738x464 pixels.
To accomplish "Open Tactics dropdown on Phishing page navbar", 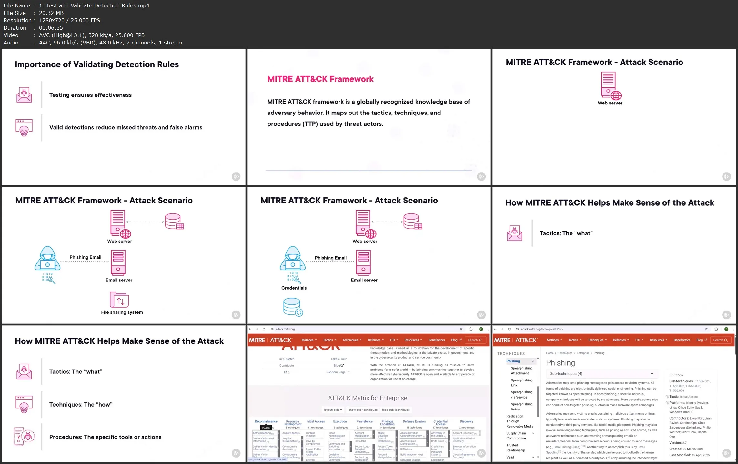I will pos(575,340).
